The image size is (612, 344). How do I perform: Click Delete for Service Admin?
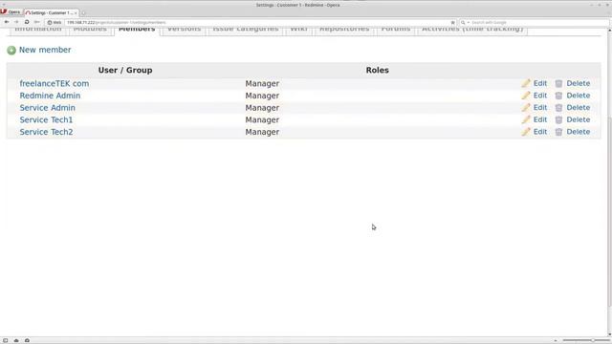[x=578, y=108]
